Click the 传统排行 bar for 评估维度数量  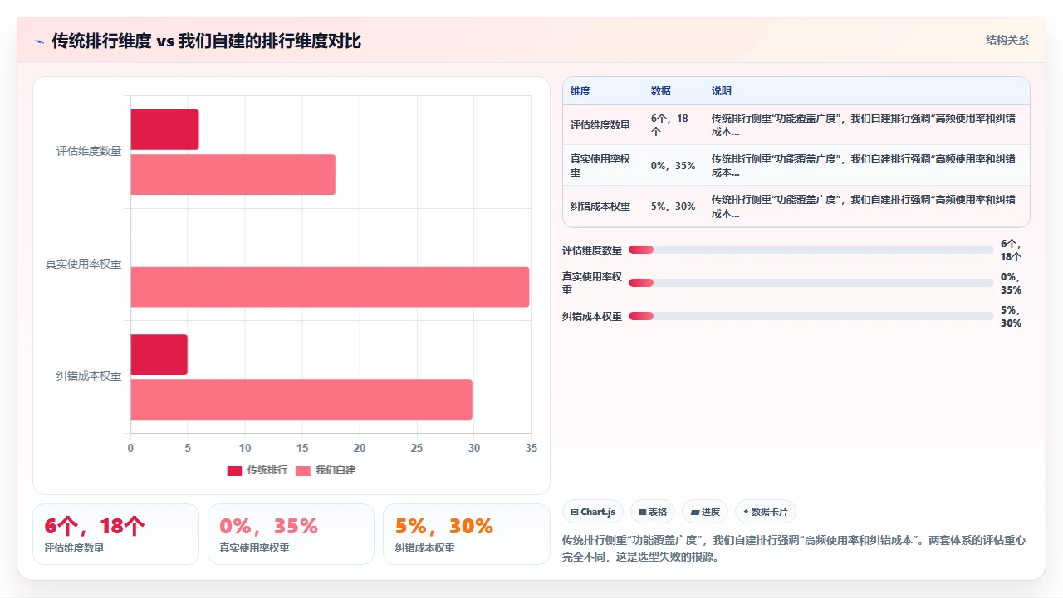(164, 129)
